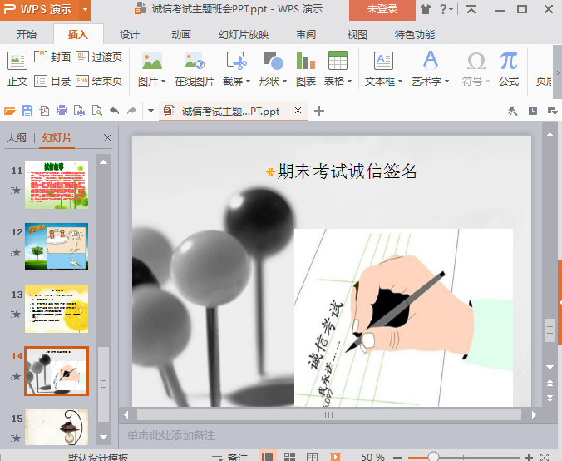Save the presentation with the floppy icon
The image size is (562, 461).
click(x=27, y=111)
